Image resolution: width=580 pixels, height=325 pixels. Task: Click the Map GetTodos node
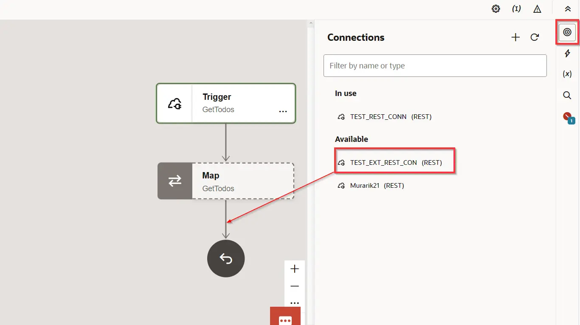click(x=225, y=181)
